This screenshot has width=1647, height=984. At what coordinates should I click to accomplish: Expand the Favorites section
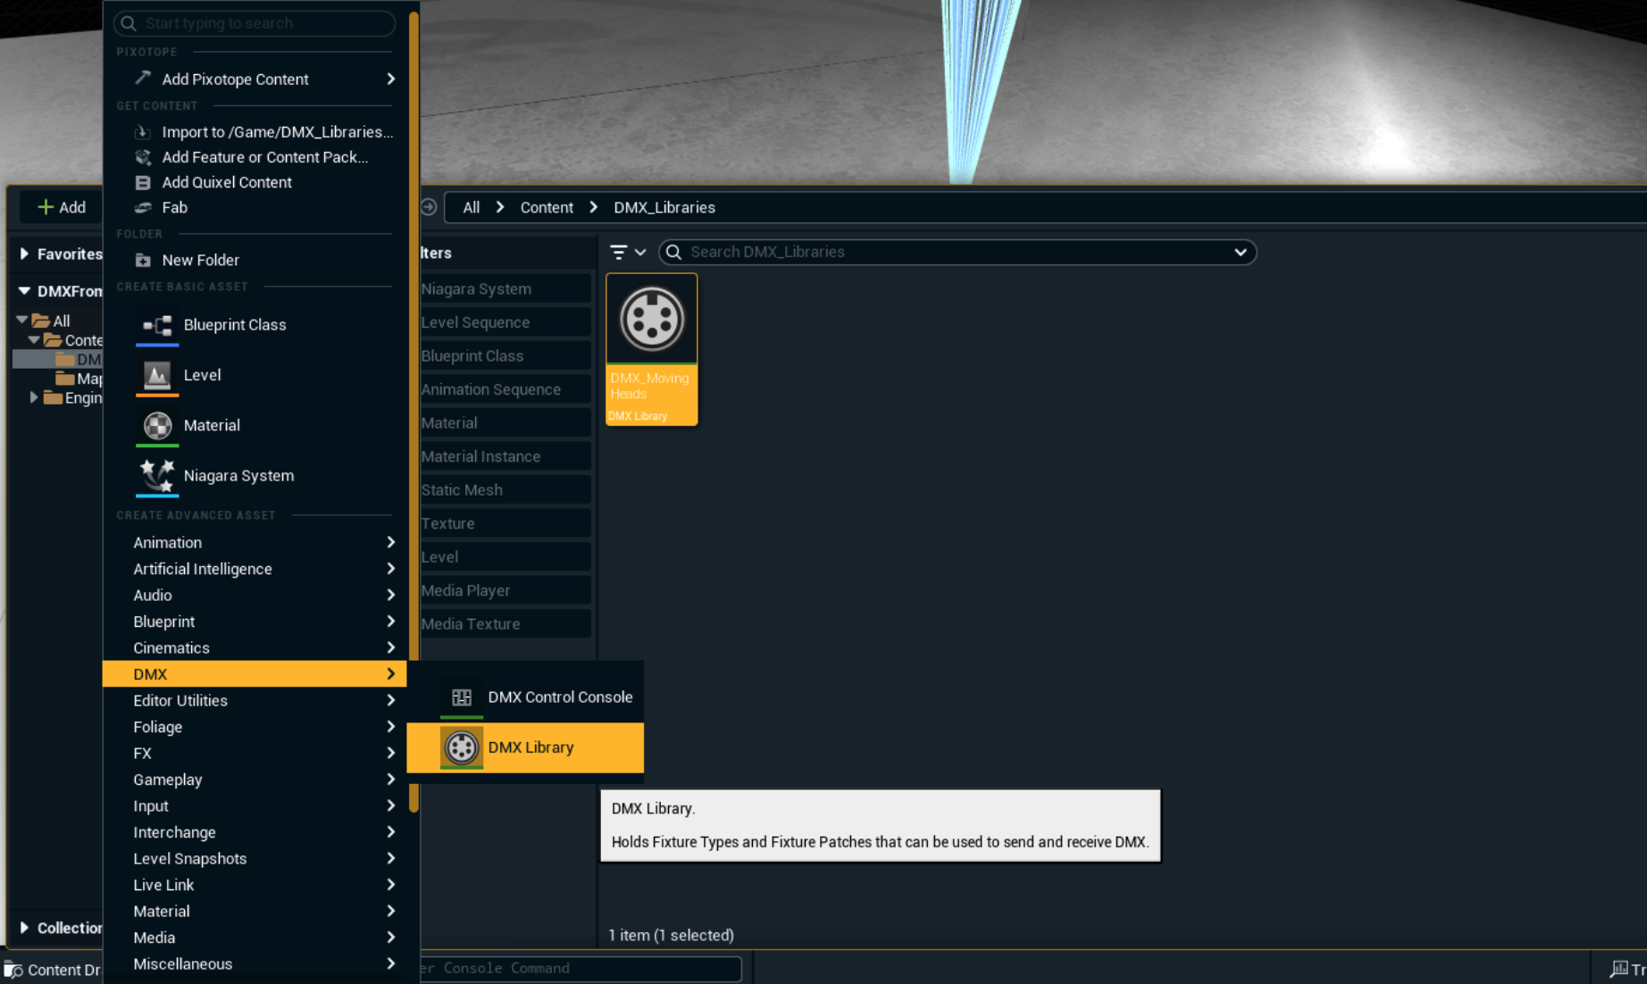(25, 254)
